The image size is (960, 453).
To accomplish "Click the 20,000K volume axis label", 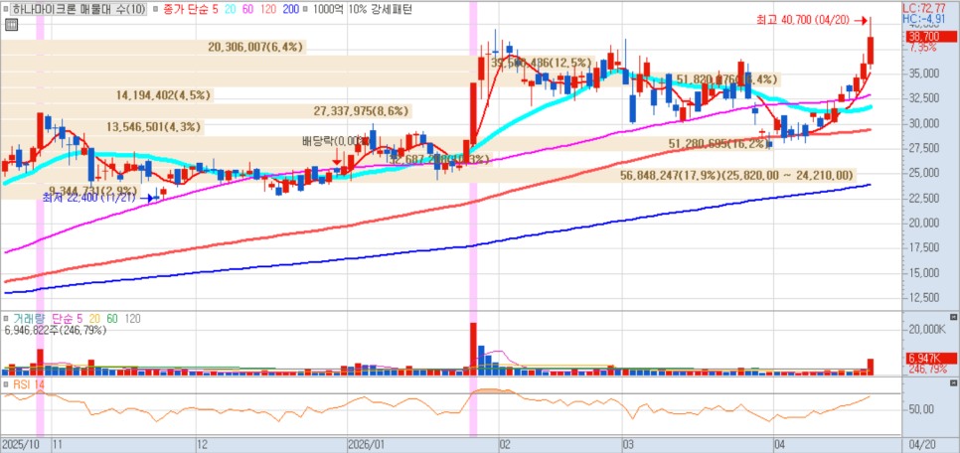I will pos(928,330).
